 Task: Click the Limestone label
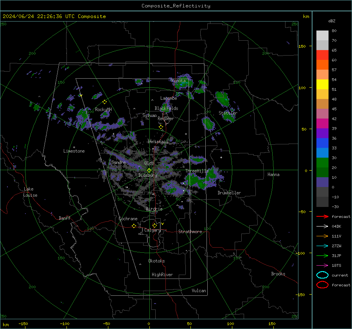tap(74, 151)
